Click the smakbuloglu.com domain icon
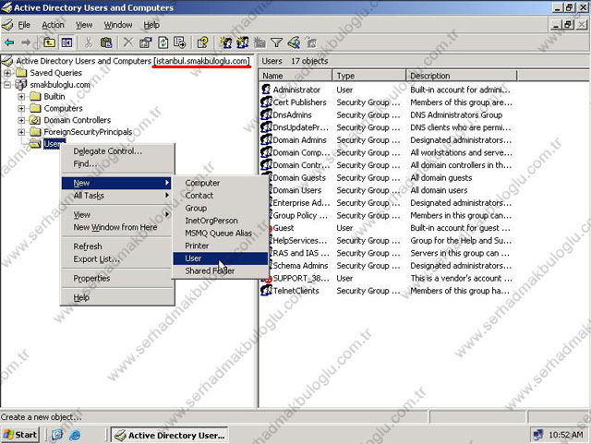 click(x=20, y=84)
